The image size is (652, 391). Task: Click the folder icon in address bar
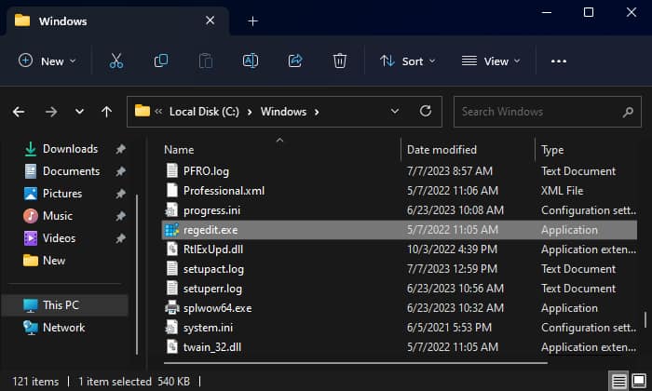click(x=143, y=111)
